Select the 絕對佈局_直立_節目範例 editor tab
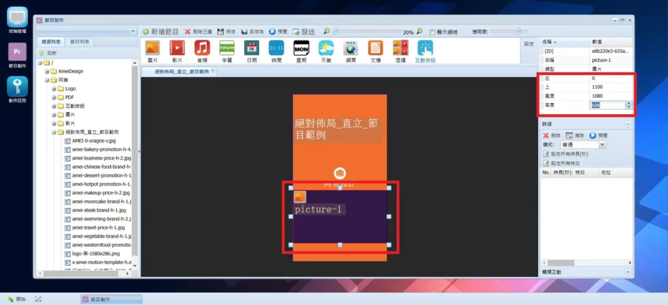Screen dimensions: 668x305 pyautogui.click(x=181, y=71)
